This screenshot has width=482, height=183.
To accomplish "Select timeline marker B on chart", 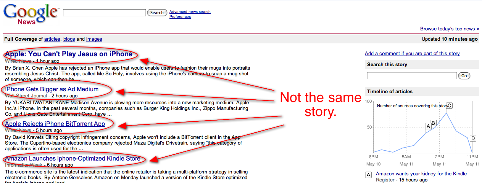I will 433,123.
